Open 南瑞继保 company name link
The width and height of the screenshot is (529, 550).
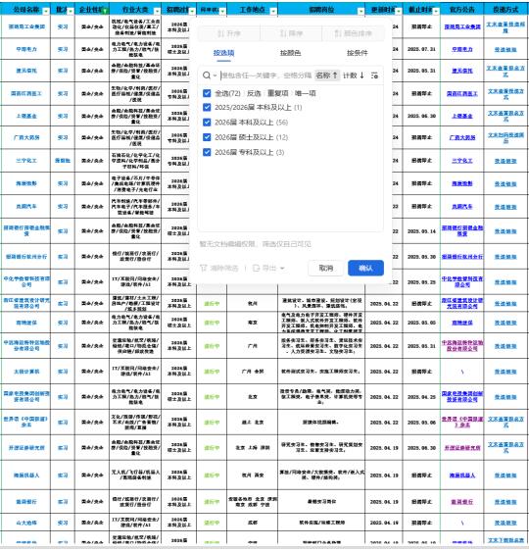(x=26, y=323)
